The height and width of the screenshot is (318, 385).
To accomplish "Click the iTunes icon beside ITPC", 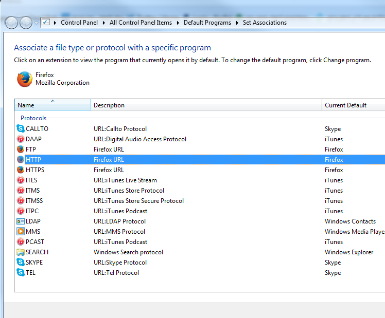I will coord(21,211).
